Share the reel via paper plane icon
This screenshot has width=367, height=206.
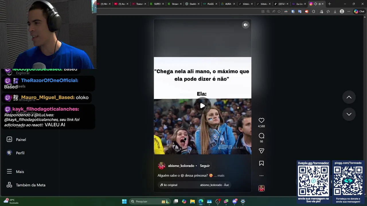pos(261,151)
